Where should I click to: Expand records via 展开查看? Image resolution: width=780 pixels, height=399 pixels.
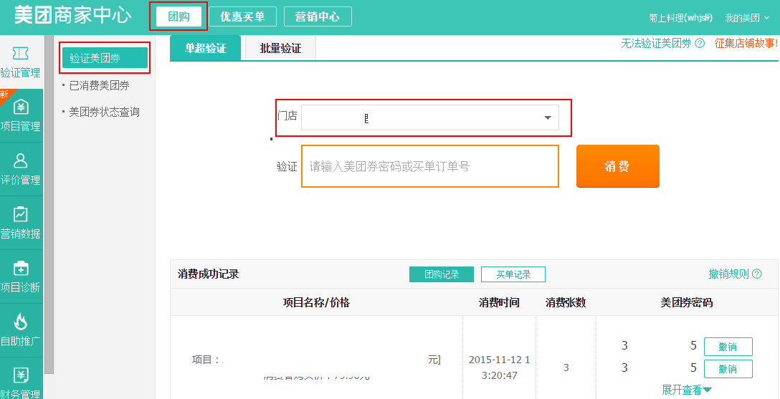[687, 390]
